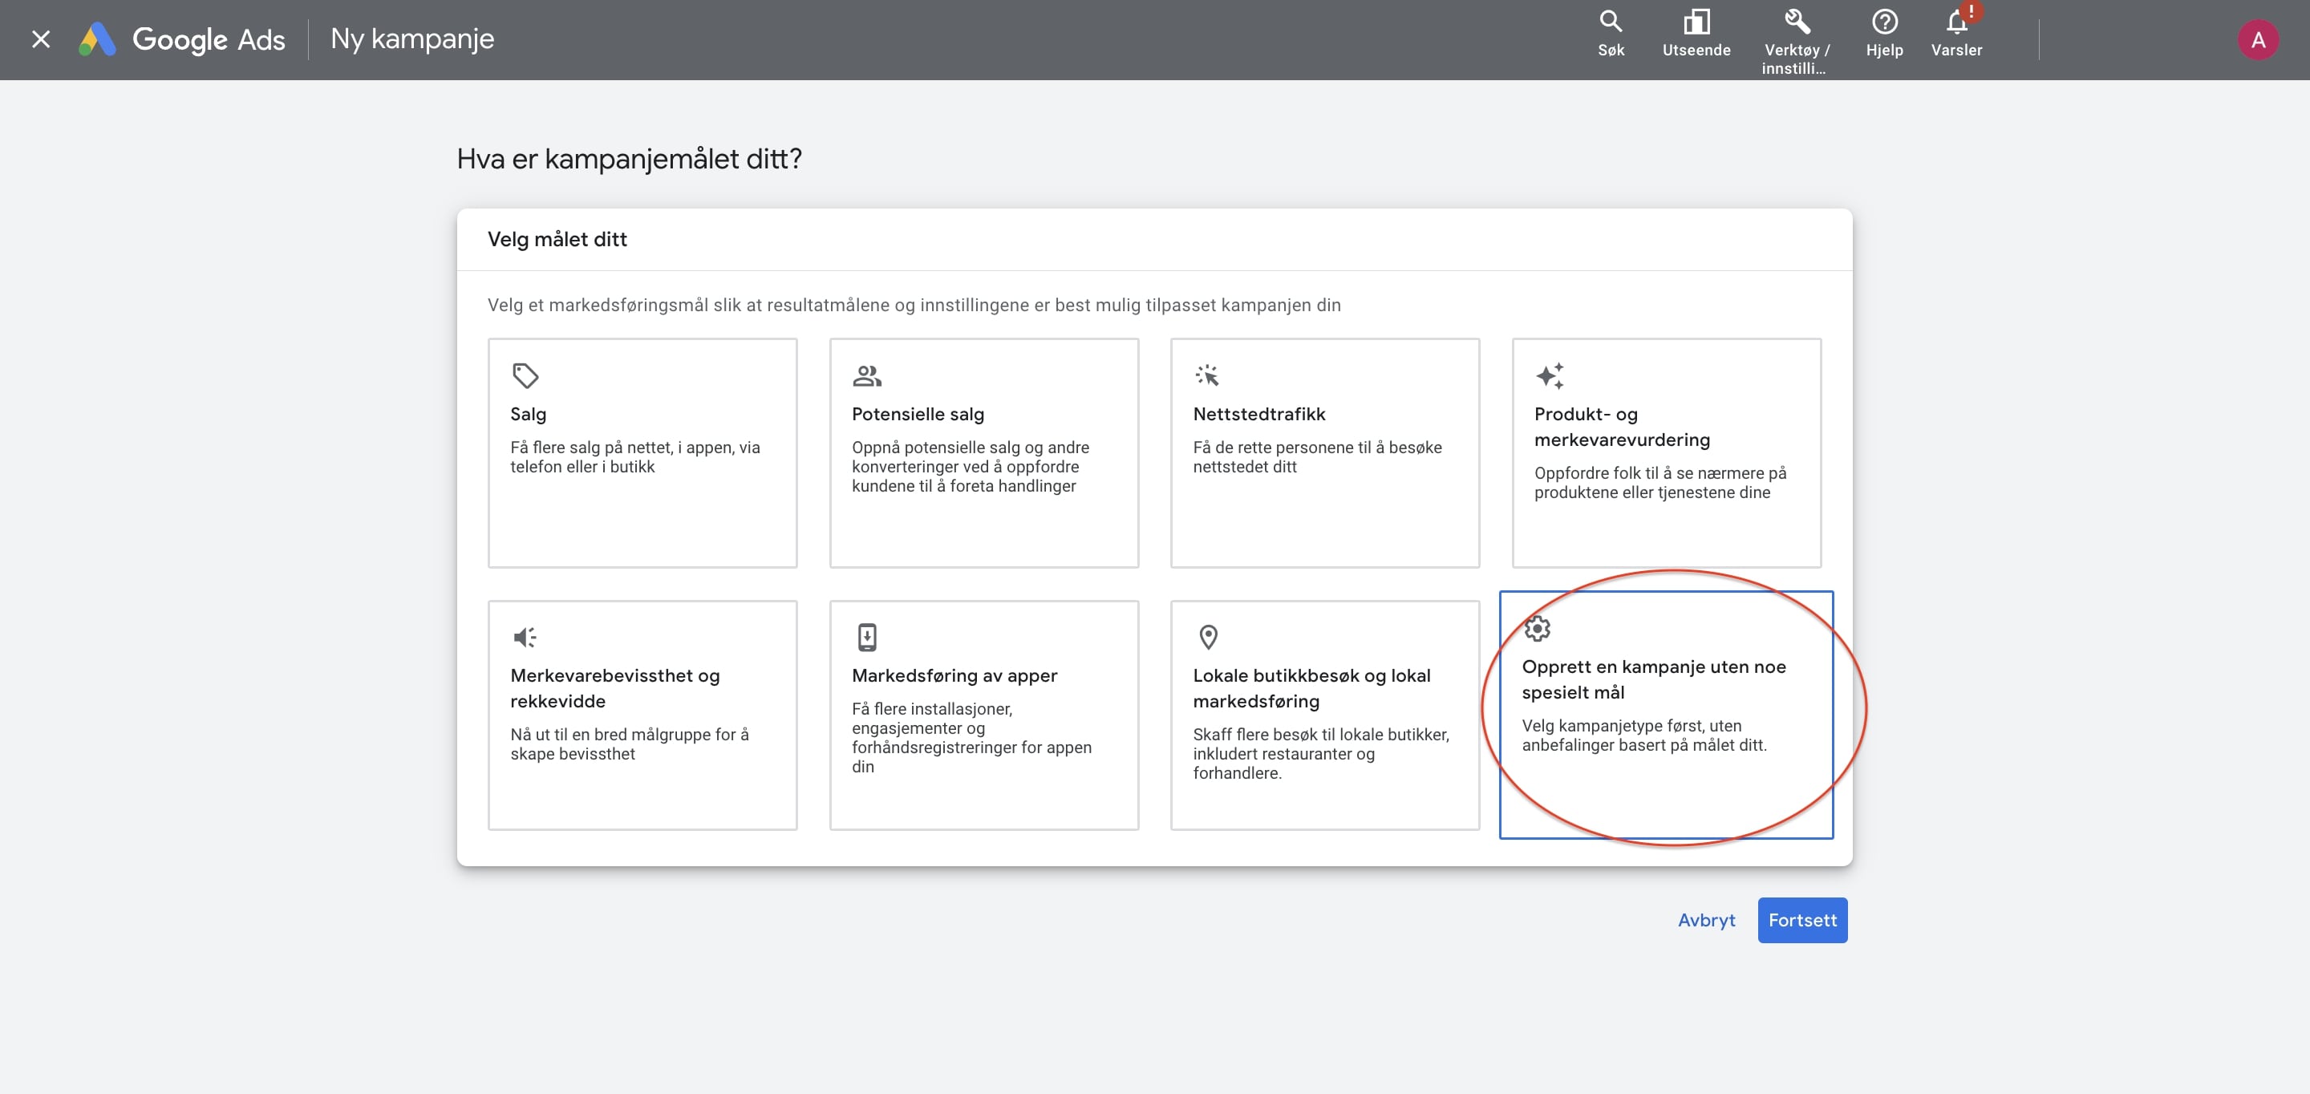Select Lokale butikkbesøk og lokal markedsføring
Image resolution: width=2310 pixels, height=1094 pixels.
[1324, 715]
